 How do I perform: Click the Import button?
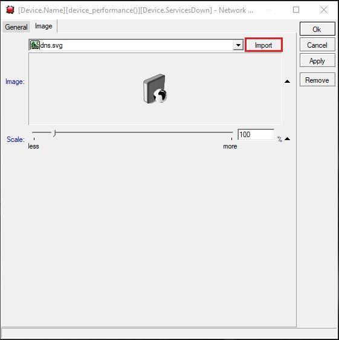coord(263,45)
